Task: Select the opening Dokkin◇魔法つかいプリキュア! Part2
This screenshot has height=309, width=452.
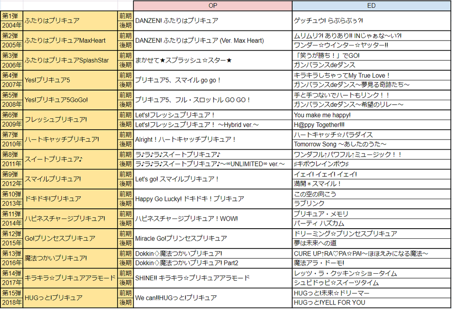Action: 213,263
